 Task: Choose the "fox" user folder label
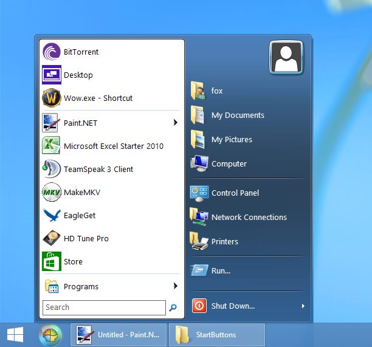pyautogui.click(x=217, y=91)
